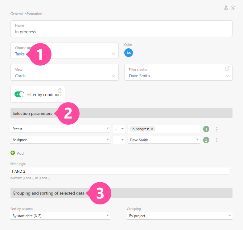
Task: Grab the drag handle of Assignee row
Action: [x=8, y=140]
